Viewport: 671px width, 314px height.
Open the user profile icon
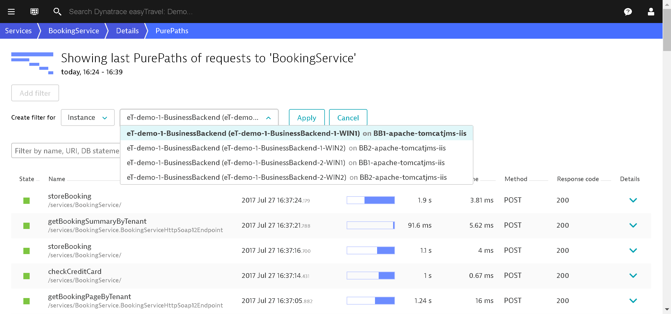tap(651, 12)
